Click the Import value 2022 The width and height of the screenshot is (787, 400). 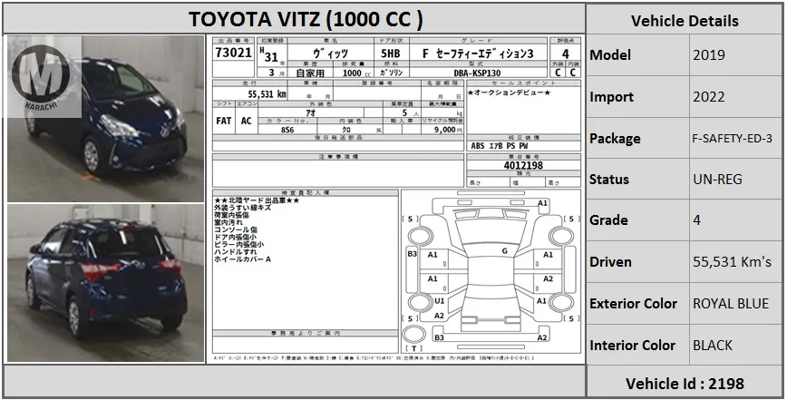click(x=709, y=96)
